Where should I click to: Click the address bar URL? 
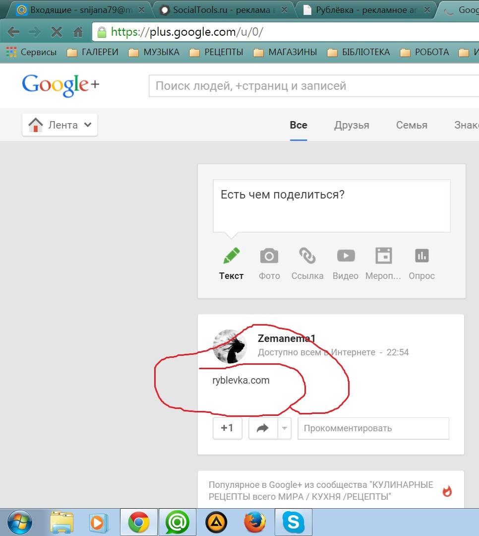(187, 32)
